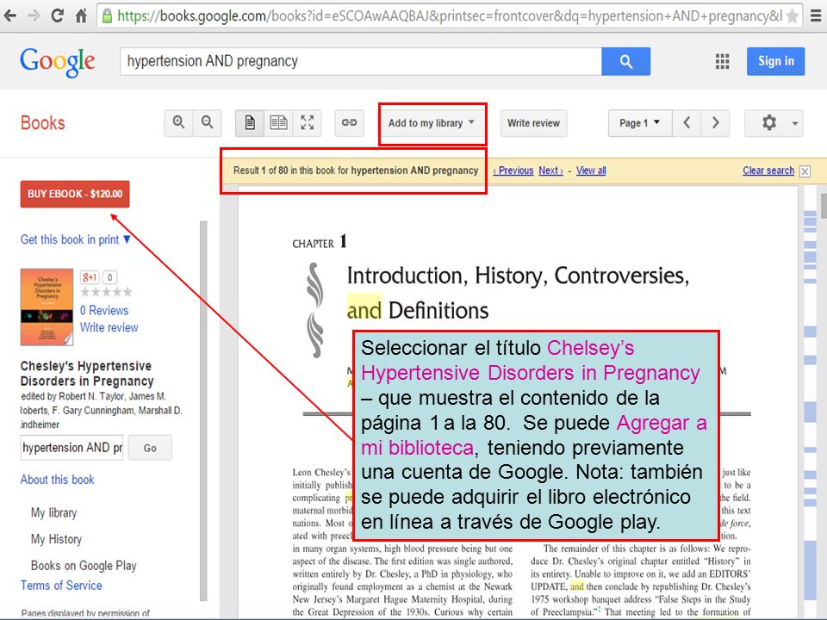Open My History in sidebar

pos(56,539)
